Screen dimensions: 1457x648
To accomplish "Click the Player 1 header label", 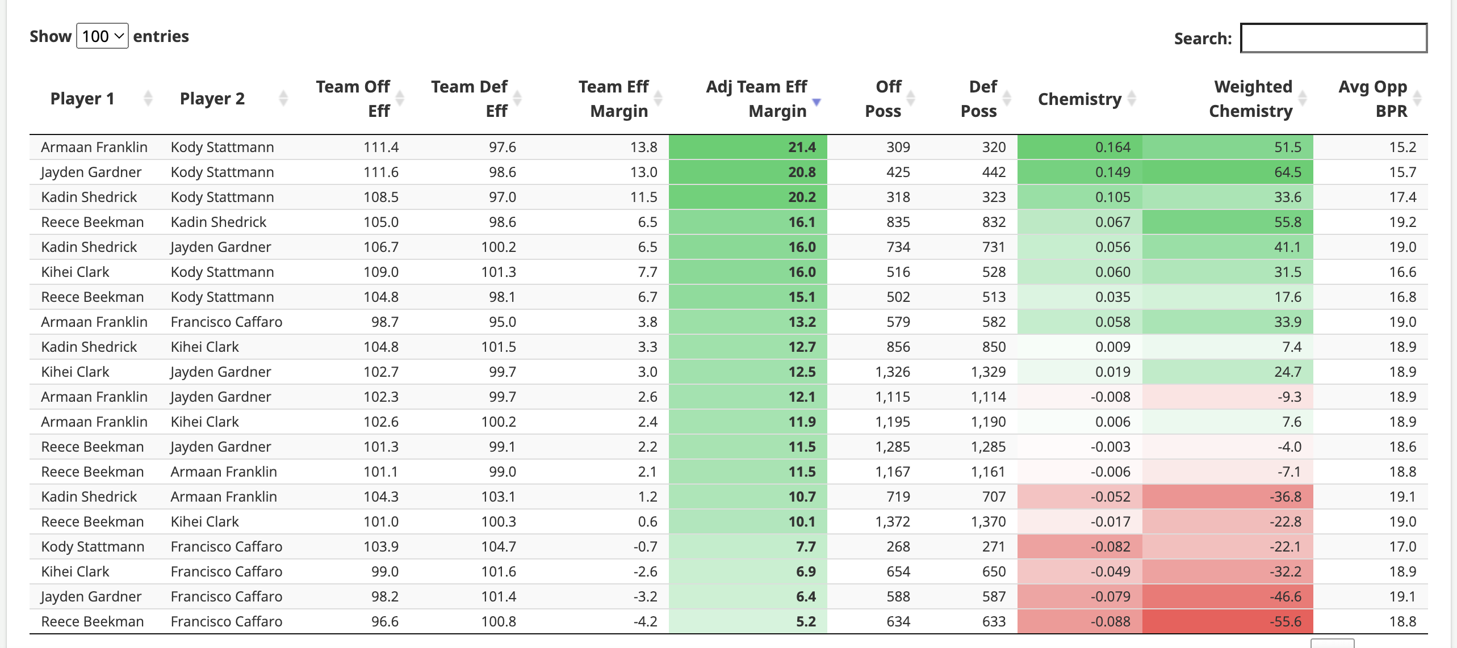I will (x=82, y=99).
